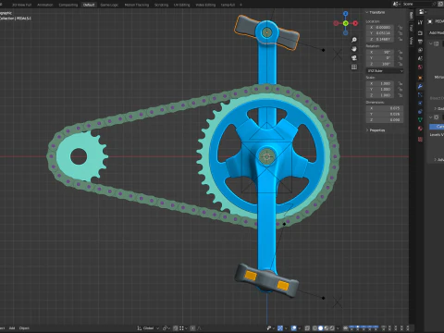The width and height of the screenshot is (444, 333).
Task: Click the Rotation Z value field
Action: coord(381,64)
